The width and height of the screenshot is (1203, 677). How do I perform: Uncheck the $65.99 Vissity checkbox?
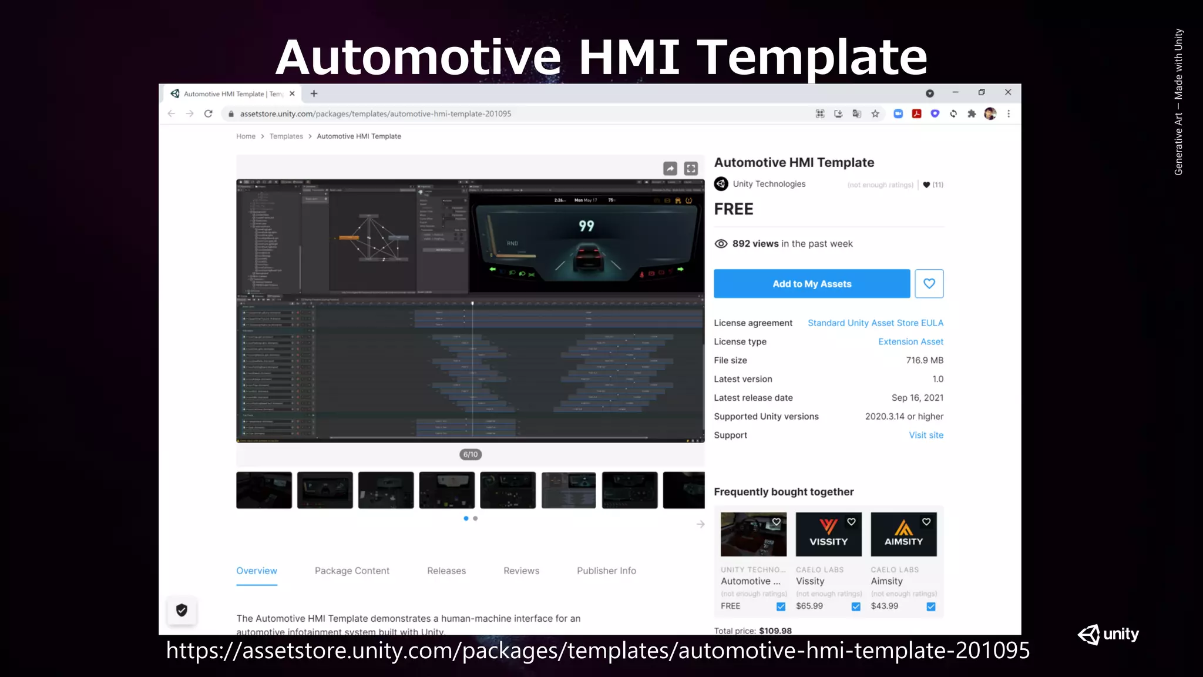click(856, 606)
